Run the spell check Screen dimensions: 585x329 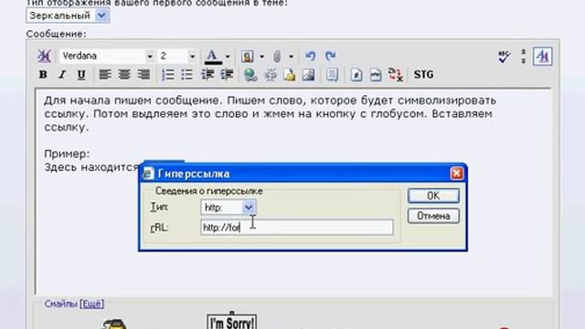point(504,57)
